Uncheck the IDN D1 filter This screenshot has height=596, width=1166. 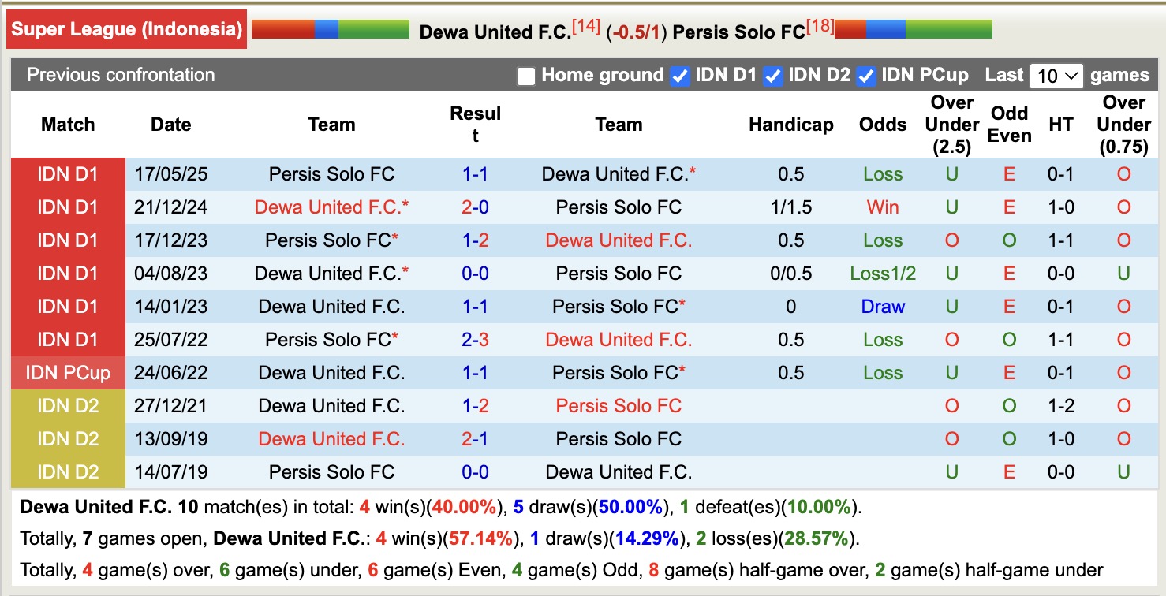point(680,76)
